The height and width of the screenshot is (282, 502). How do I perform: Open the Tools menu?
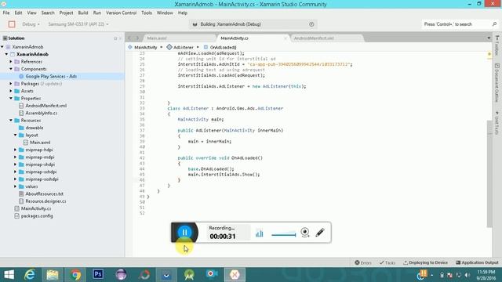pyautogui.click(x=147, y=13)
